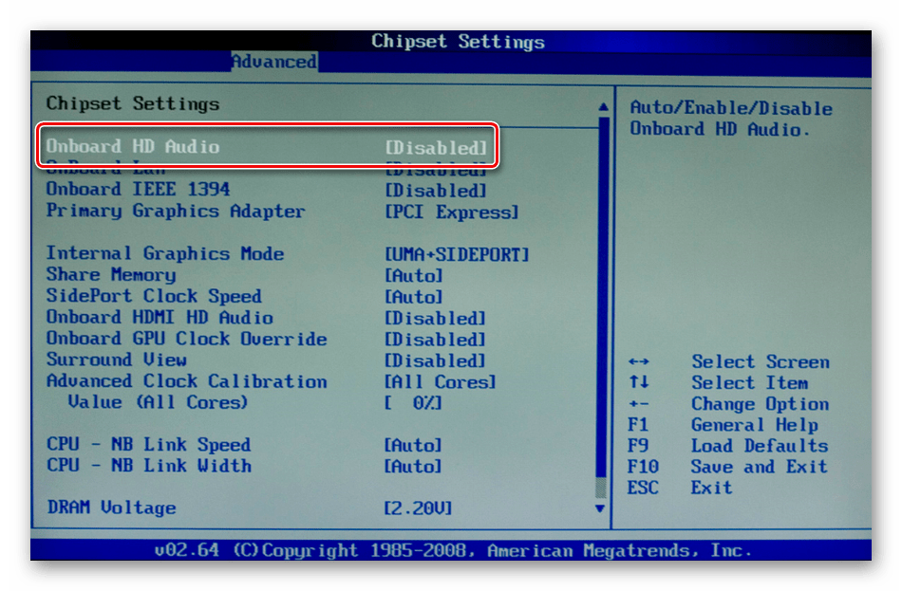Click the Auto/Enable/Disable help description
This screenshot has width=902, height=591.
coord(730,119)
